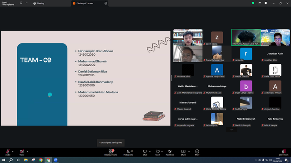Select the Bryan Cahya 'b' avatar tile
The image size is (291, 163).
tap(246, 86)
